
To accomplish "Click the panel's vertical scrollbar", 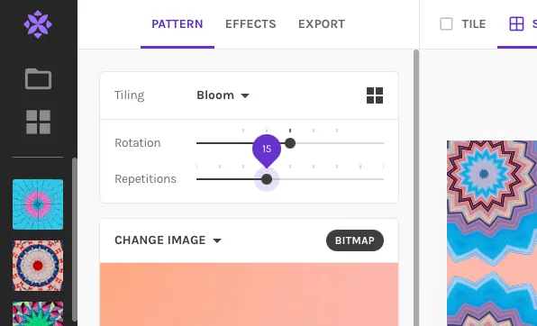I will click(416, 187).
